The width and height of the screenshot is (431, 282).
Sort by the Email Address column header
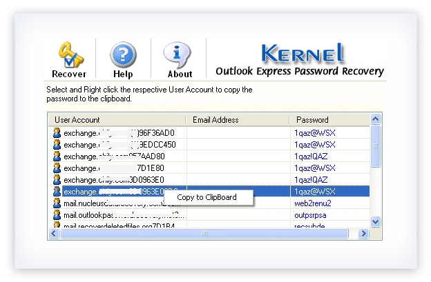pyautogui.click(x=238, y=120)
